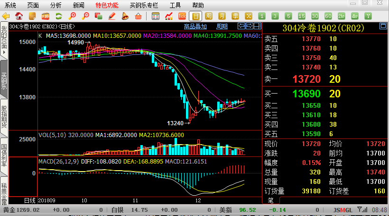Click the 周期 link
Screen dimensions: 389x216
pyautogui.click(x=222, y=26)
